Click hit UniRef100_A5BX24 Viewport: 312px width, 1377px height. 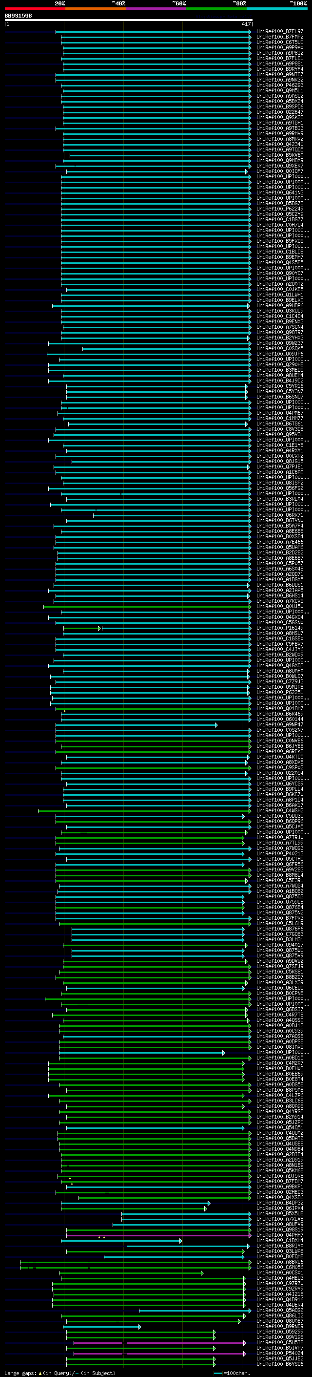pyautogui.click(x=279, y=101)
